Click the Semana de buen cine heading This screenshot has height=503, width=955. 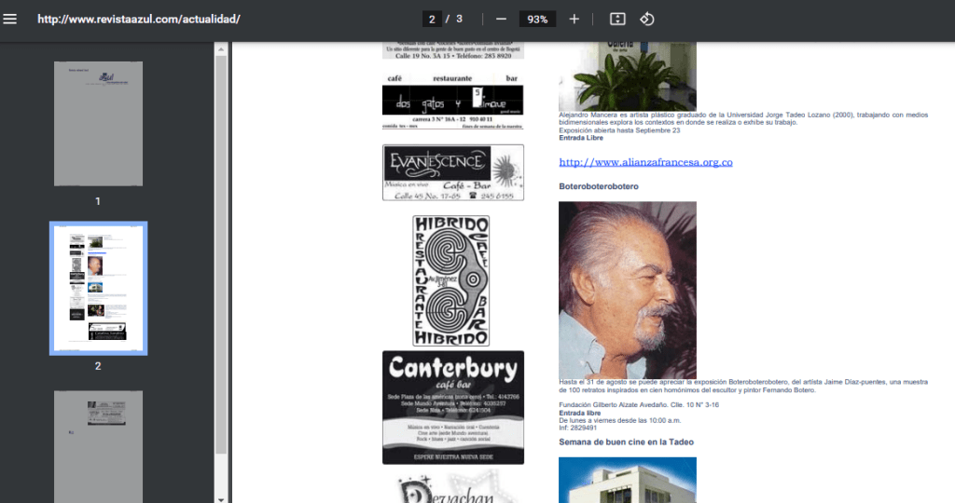[x=626, y=442]
